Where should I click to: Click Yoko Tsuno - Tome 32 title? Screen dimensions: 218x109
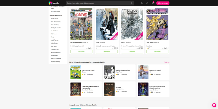(153, 42)
